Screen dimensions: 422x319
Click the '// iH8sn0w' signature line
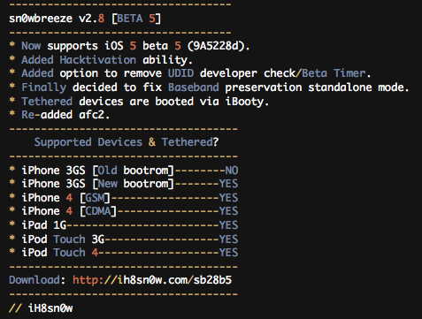pos(41,308)
